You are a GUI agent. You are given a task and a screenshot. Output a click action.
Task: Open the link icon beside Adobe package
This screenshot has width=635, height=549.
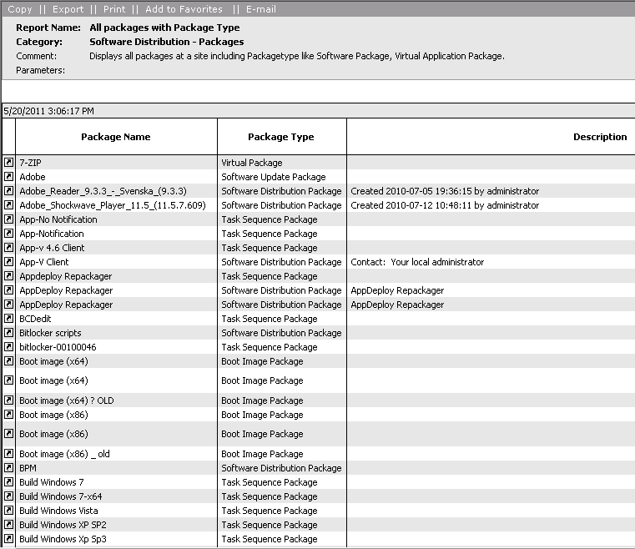8,177
